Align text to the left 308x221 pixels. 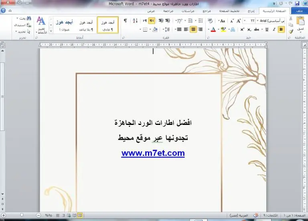(x=186, y=29)
